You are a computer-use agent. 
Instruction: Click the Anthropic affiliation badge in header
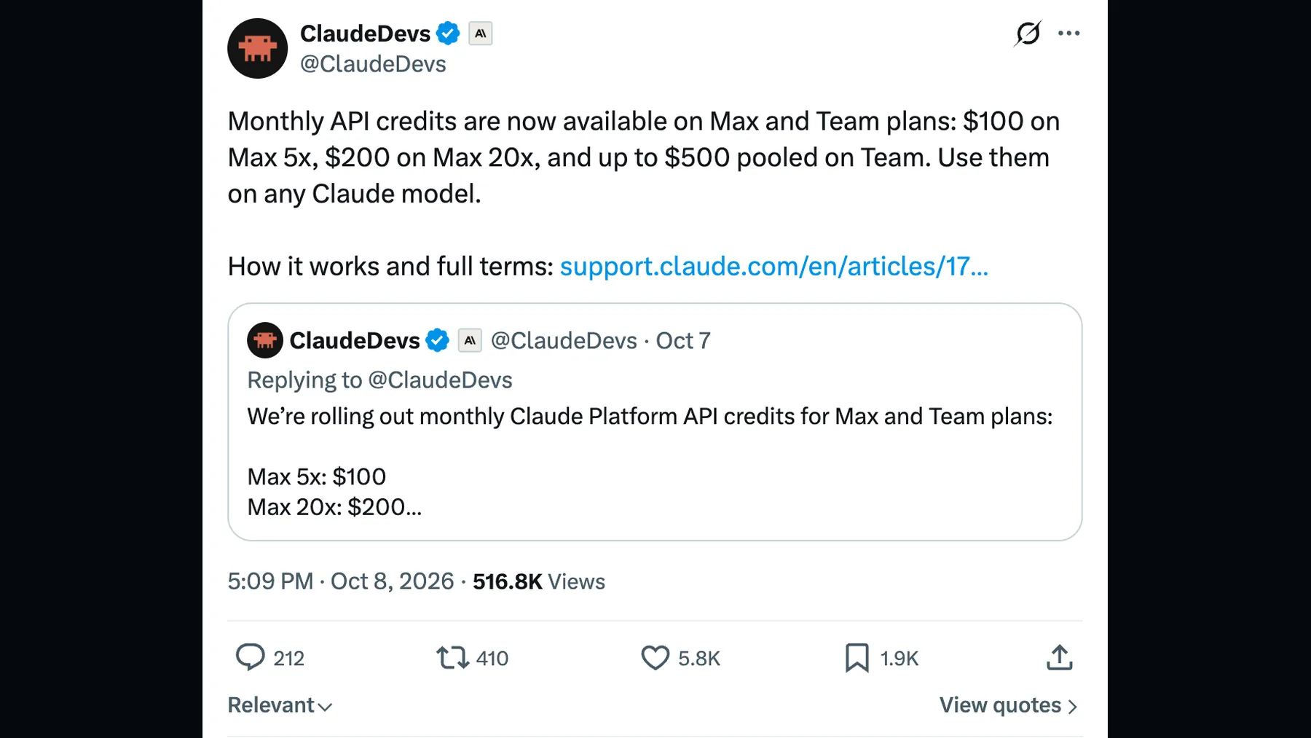point(481,34)
